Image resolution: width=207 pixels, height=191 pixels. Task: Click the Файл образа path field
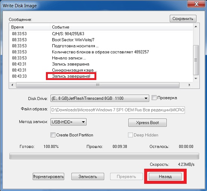coord(118,110)
